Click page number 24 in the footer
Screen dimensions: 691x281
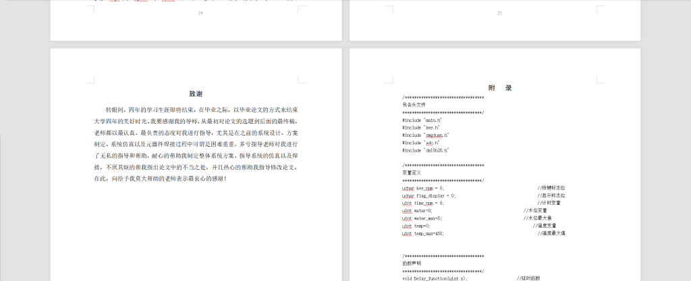coord(200,13)
